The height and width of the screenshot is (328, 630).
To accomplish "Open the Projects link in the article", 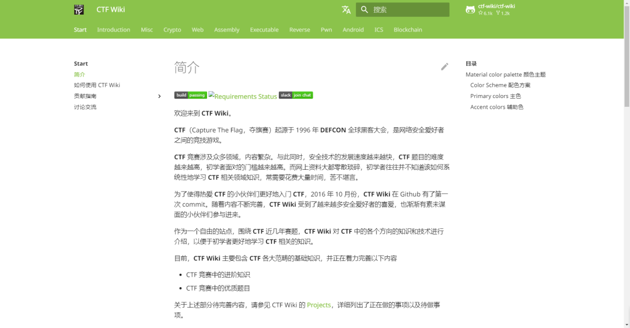I will [x=318, y=305].
